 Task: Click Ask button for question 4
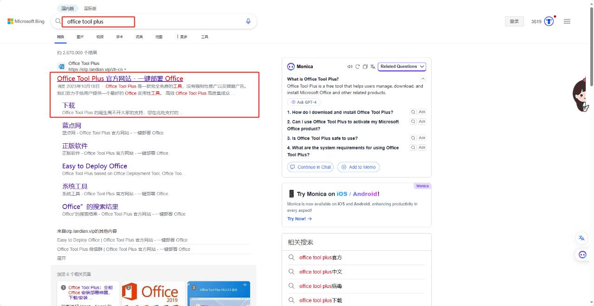click(422, 147)
